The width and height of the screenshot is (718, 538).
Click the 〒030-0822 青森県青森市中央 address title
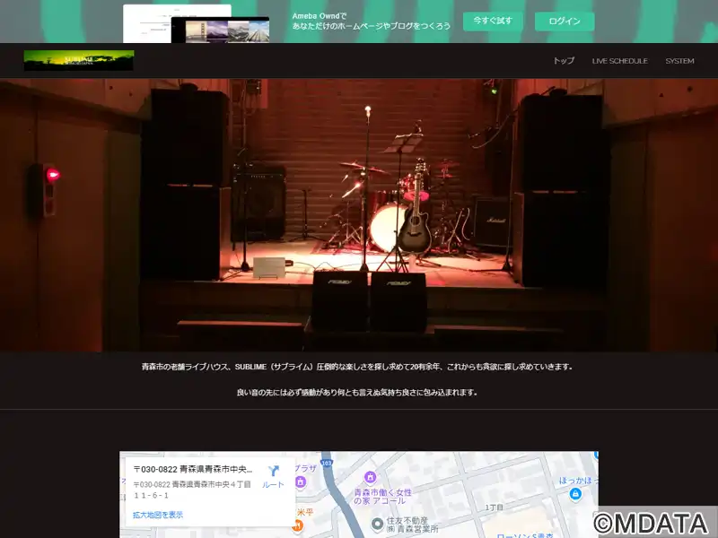pos(193,469)
